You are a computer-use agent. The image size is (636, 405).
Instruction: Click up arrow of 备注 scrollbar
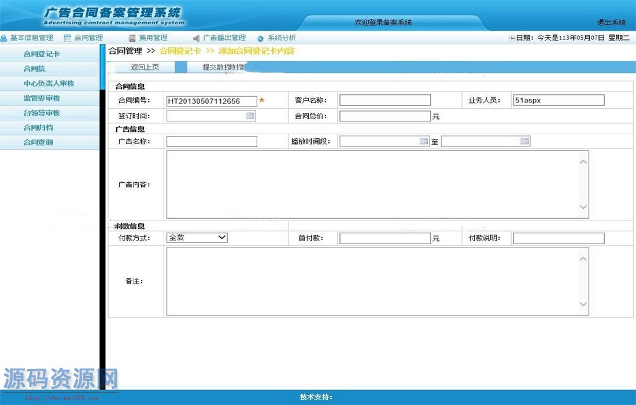pos(583,259)
